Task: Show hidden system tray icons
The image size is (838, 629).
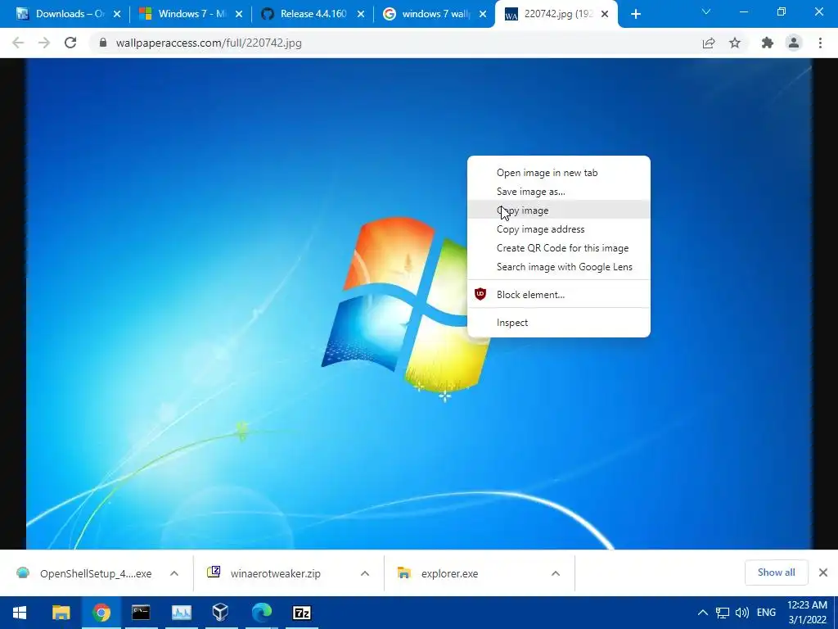Action: 703,613
